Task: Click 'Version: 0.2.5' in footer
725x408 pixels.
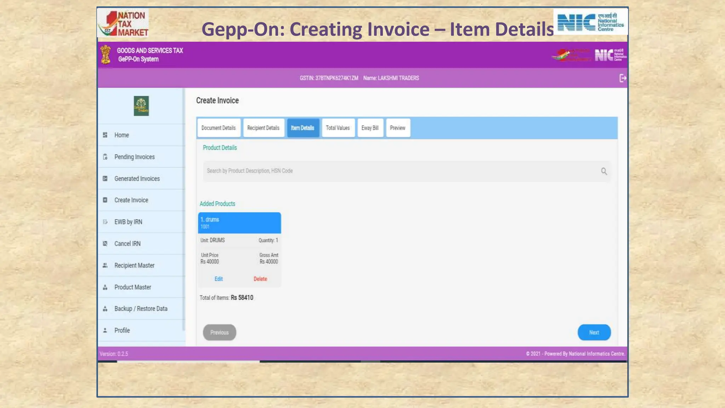Action: pyautogui.click(x=114, y=354)
